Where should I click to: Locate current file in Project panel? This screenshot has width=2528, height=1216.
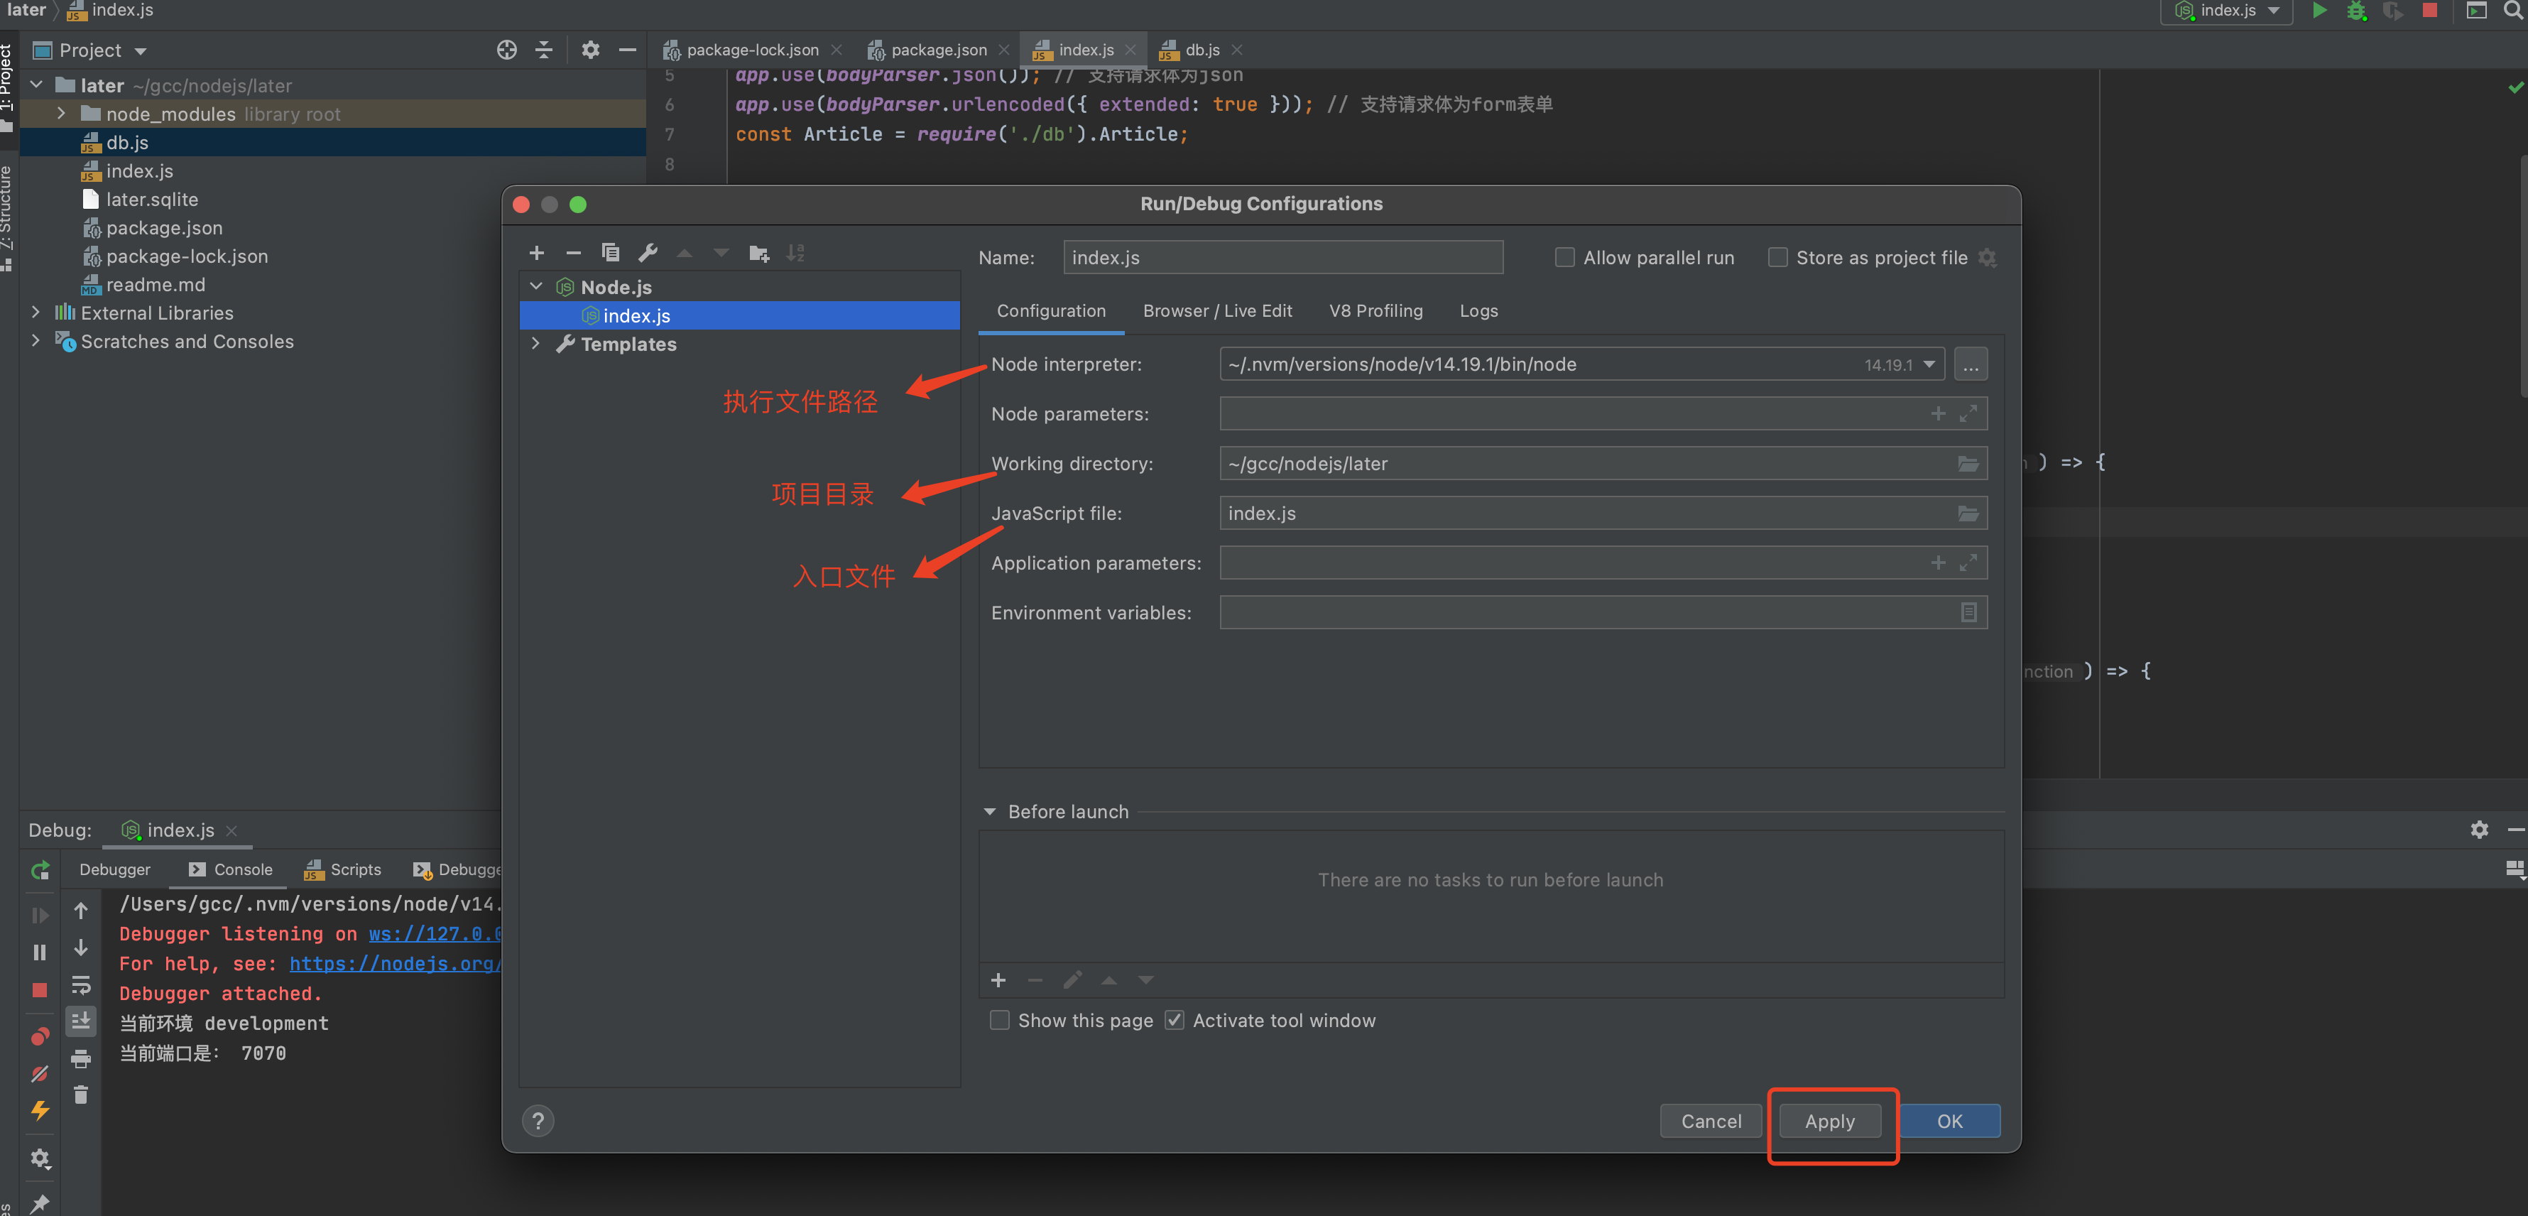[506, 50]
